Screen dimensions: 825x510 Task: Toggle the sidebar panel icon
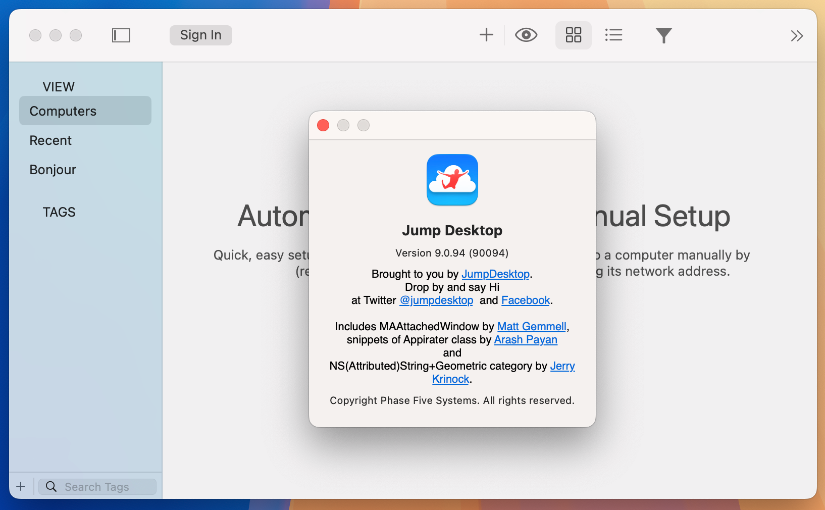tap(121, 35)
